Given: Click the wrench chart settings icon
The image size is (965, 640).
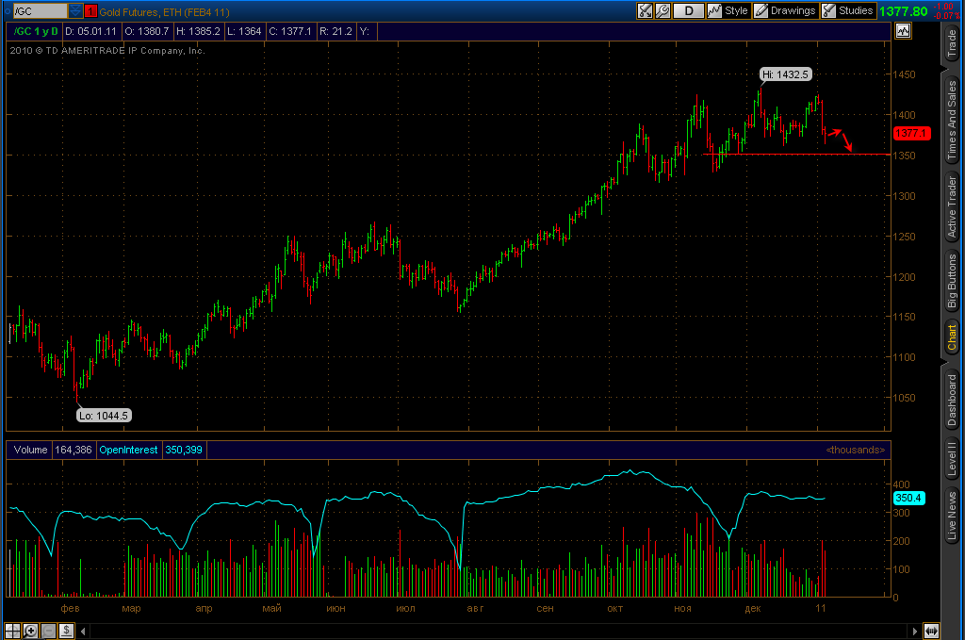Looking at the screenshot, I should pyautogui.click(x=662, y=10).
